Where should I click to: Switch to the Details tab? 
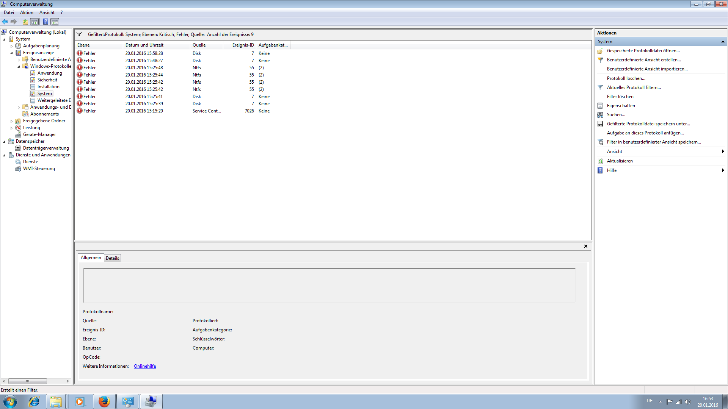pyautogui.click(x=112, y=258)
